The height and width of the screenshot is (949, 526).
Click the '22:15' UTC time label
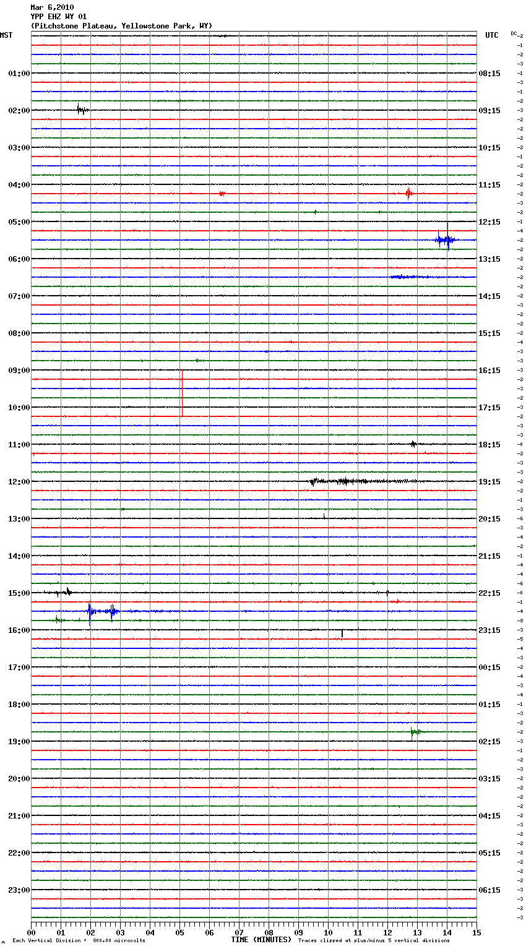489,593
